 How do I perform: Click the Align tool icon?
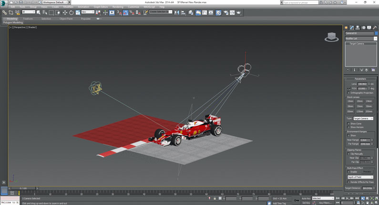click(183, 12)
